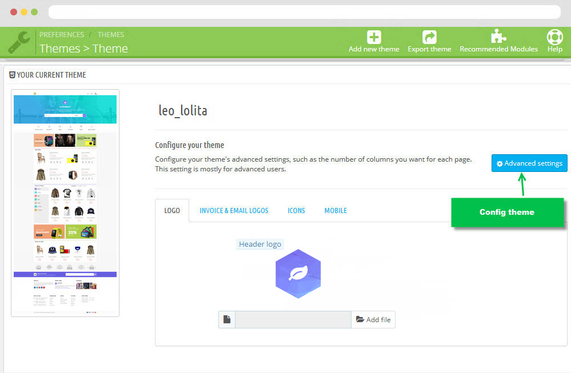Click the yellow minimize window dot
Screen dimensions: 571x373
(24, 12)
